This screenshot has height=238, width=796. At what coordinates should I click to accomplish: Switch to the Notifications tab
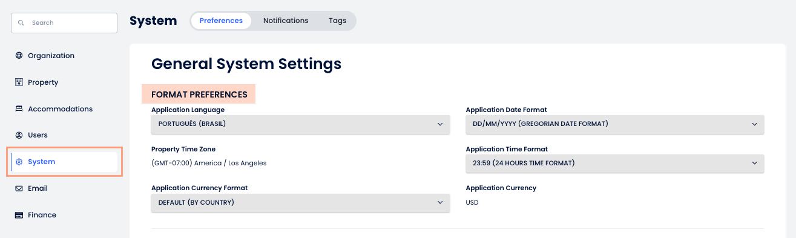point(286,21)
